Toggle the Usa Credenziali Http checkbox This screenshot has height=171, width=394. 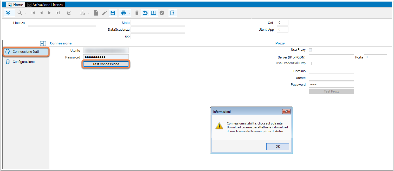[310, 63]
